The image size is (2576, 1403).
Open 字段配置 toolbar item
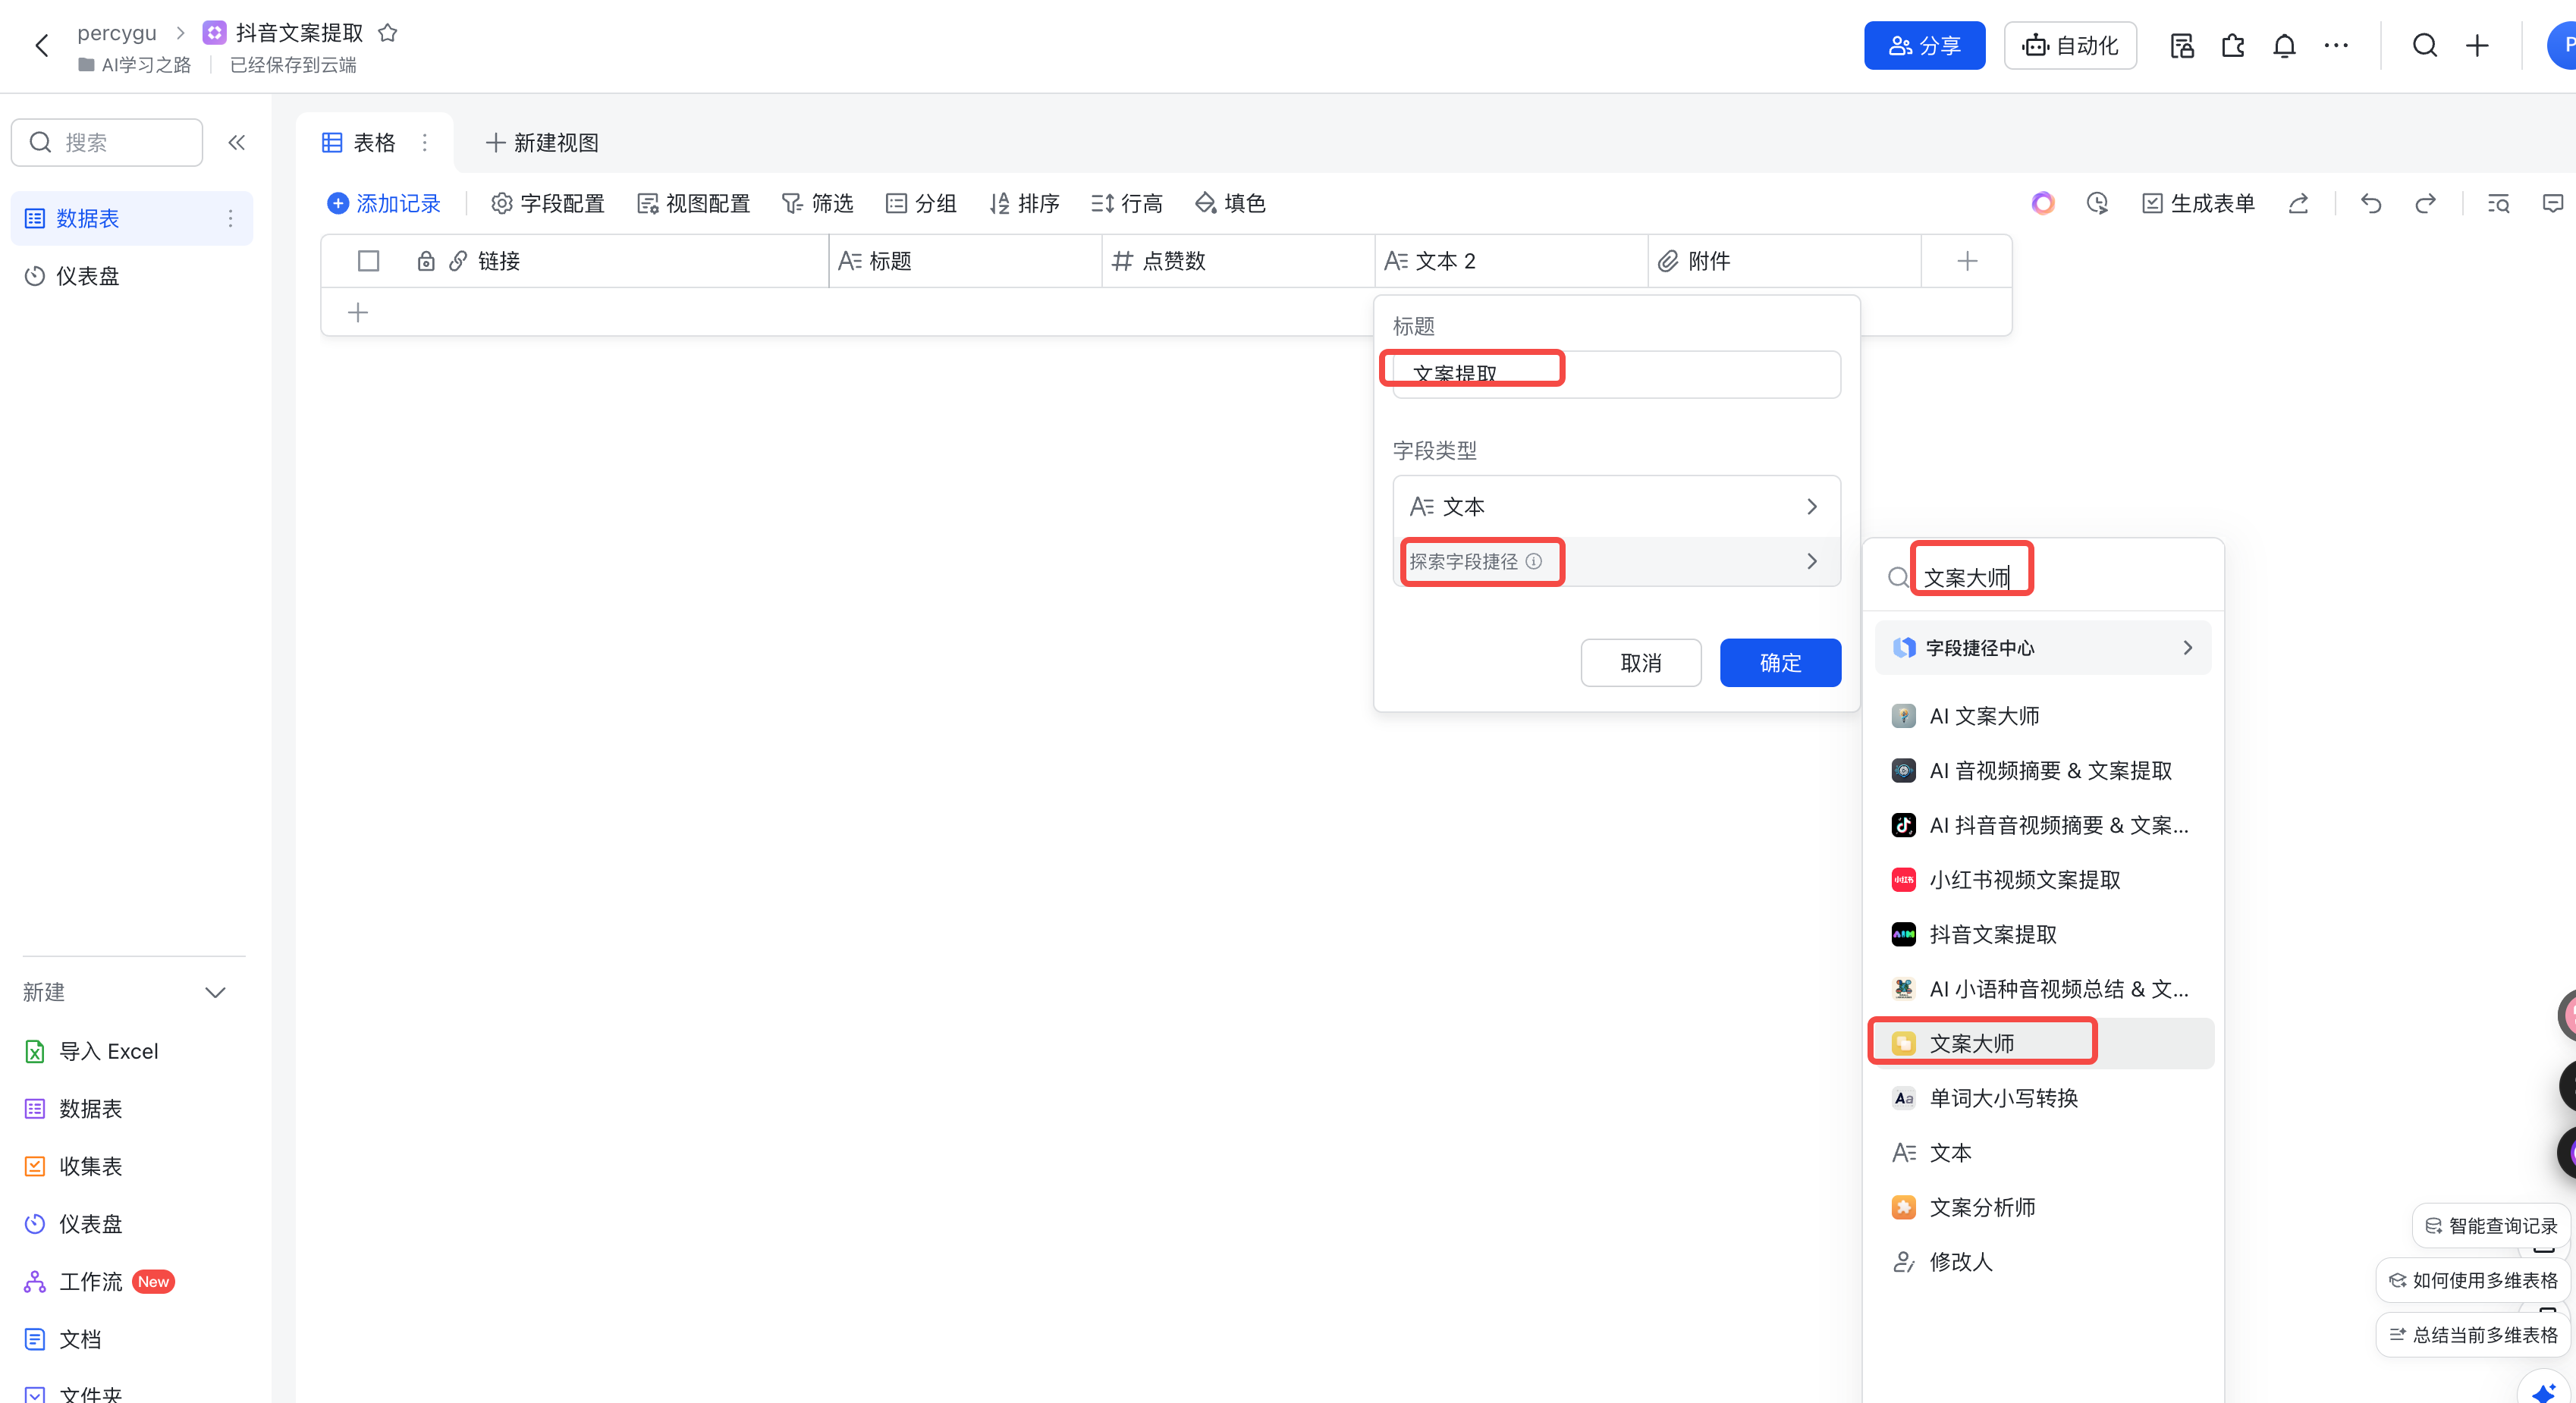(548, 204)
